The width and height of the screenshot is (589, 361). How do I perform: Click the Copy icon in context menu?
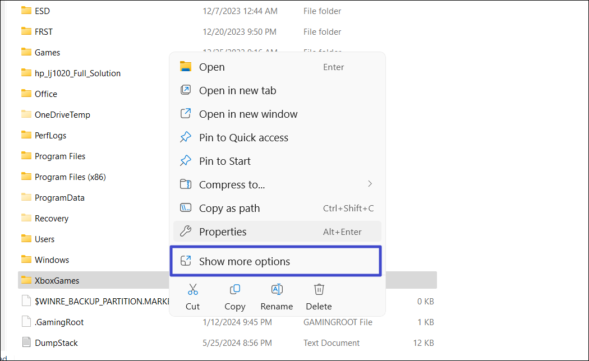click(234, 290)
